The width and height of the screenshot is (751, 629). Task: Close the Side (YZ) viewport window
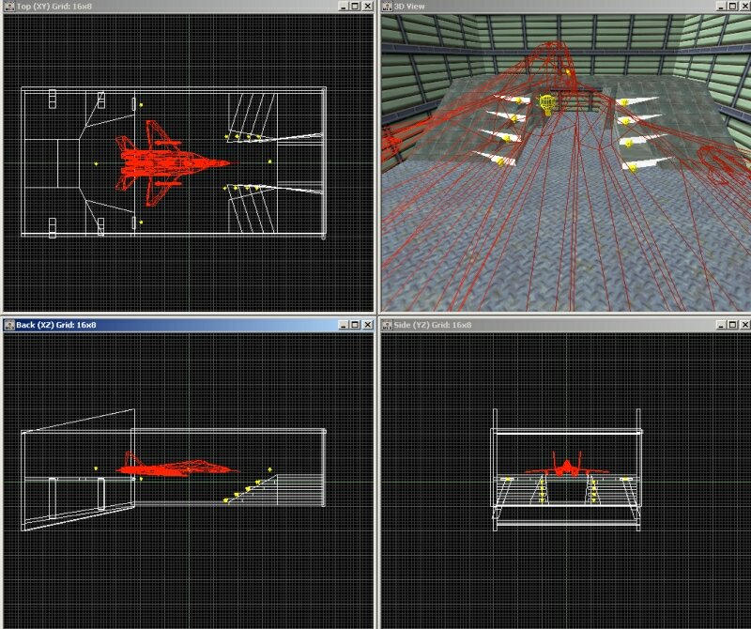(x=743, y=325)
